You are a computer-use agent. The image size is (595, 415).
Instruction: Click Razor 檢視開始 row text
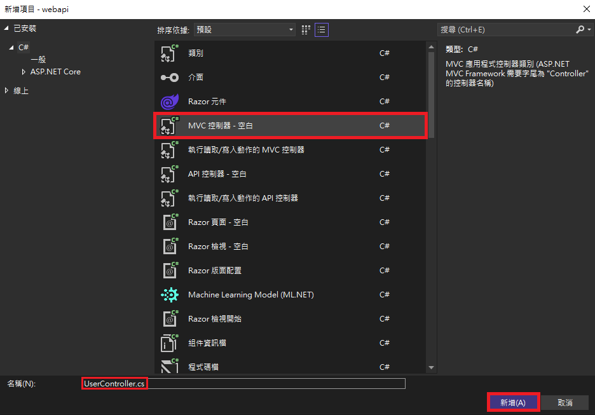215,319
